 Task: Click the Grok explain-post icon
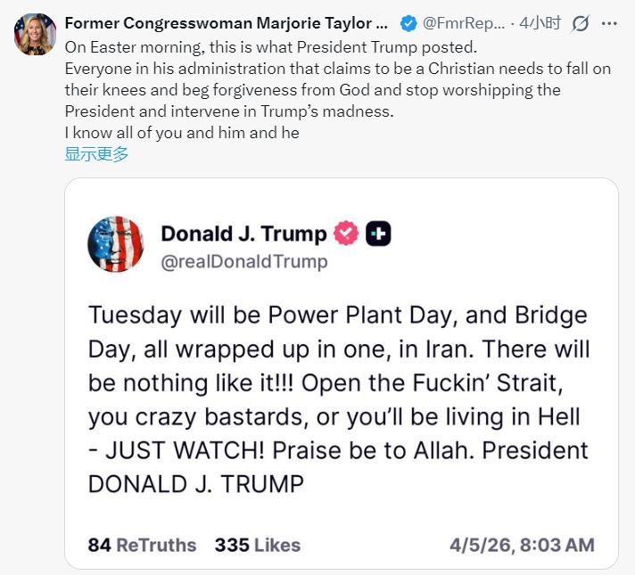[581, 23]
